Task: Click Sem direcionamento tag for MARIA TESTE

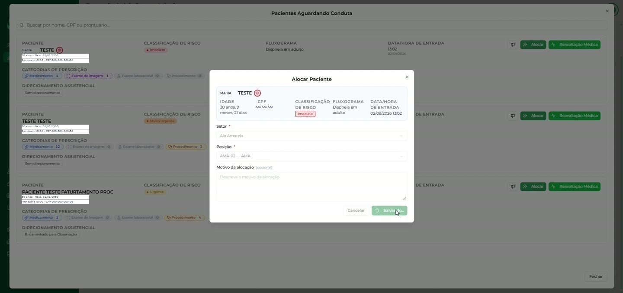Action: (x=42, y=93)
